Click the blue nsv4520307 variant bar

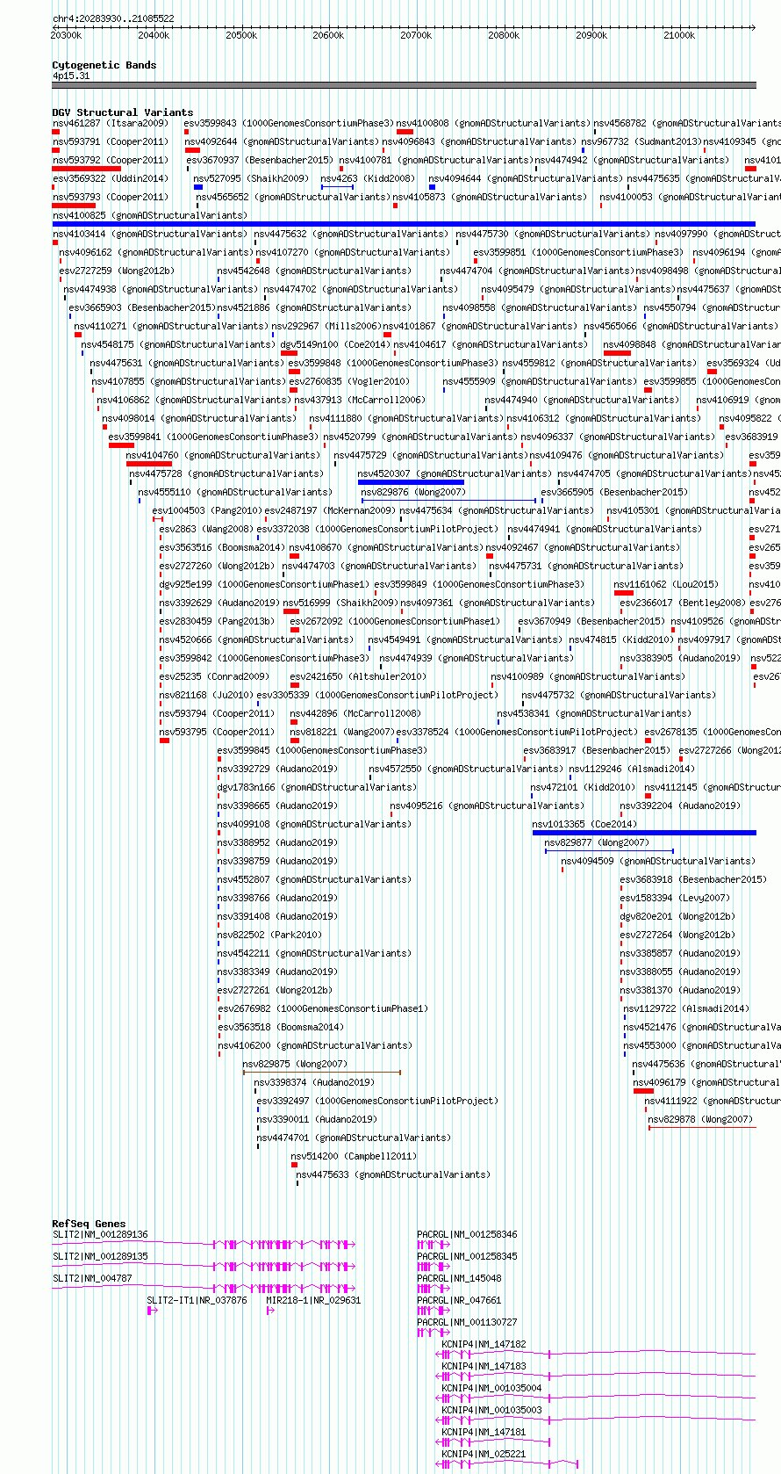tap(411, 482)
